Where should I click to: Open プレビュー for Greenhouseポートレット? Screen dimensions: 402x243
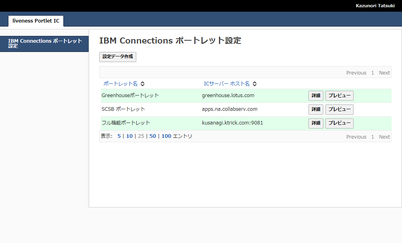click(340, 96)
